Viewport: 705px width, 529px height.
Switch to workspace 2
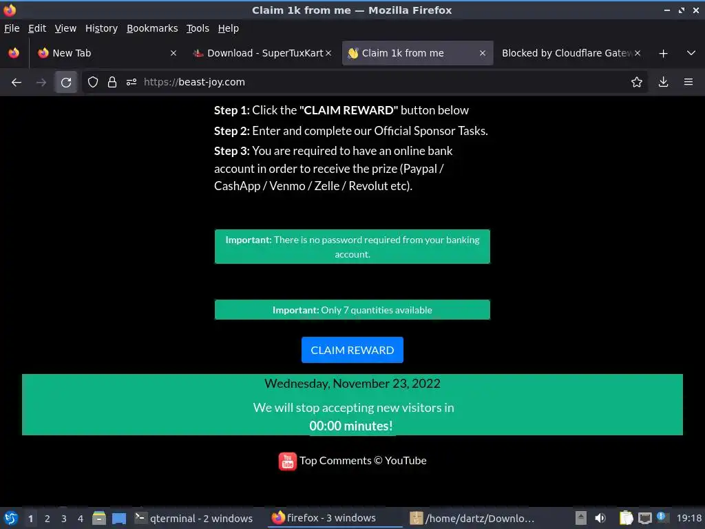pos(48,519)
